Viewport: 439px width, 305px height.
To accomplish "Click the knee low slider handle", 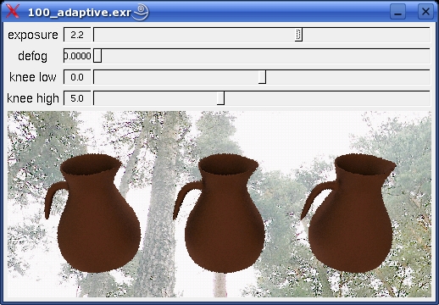I will point(262,77).
